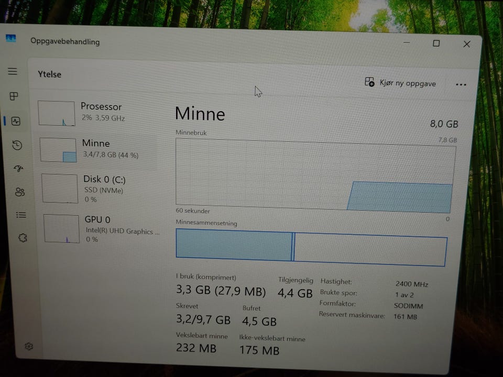Click the 3,4/7,8 GB (44 %) text

111,155
